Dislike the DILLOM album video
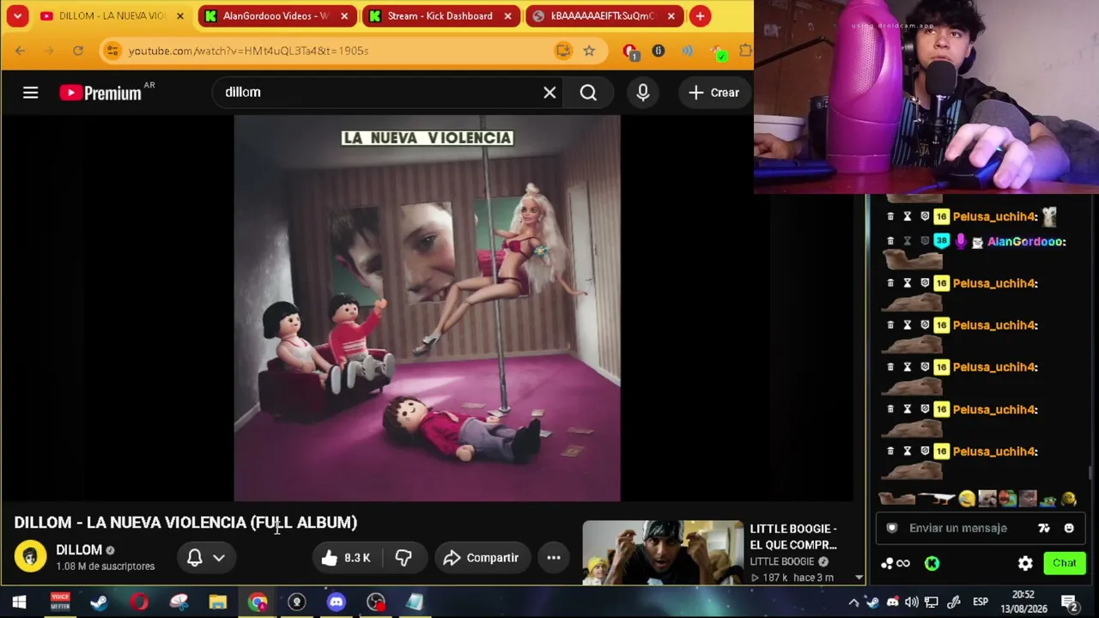This screenshot has width=1099, height=618. tap(404, 558)
